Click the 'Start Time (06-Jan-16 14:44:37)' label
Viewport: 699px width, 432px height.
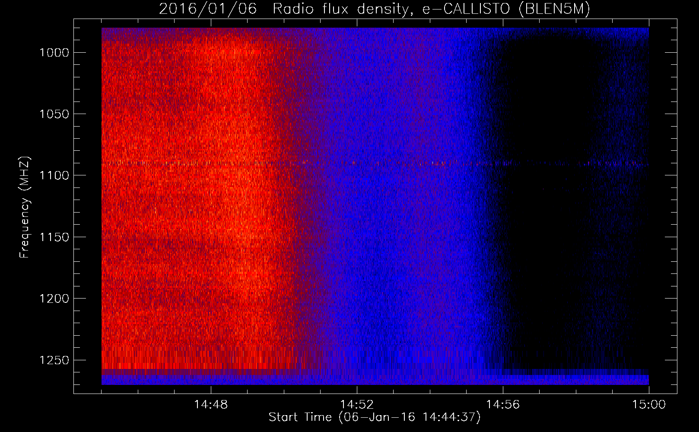(375, 417)
